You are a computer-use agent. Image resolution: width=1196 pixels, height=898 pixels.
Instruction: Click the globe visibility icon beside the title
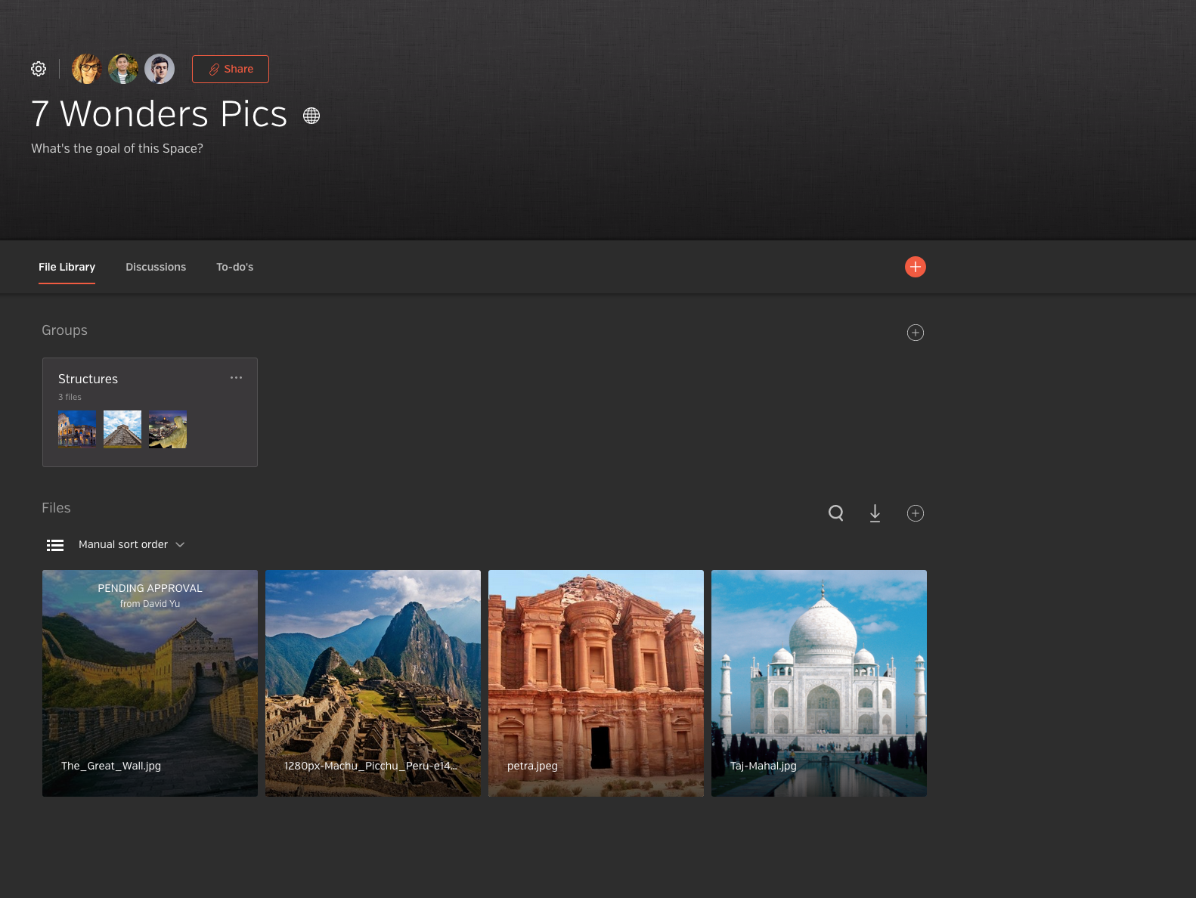point(311,116)
